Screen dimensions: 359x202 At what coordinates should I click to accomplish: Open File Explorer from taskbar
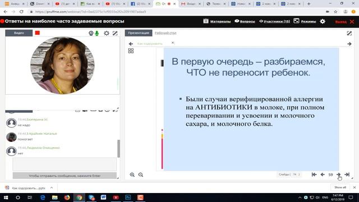pyautogui.click(x=55, y=197)
